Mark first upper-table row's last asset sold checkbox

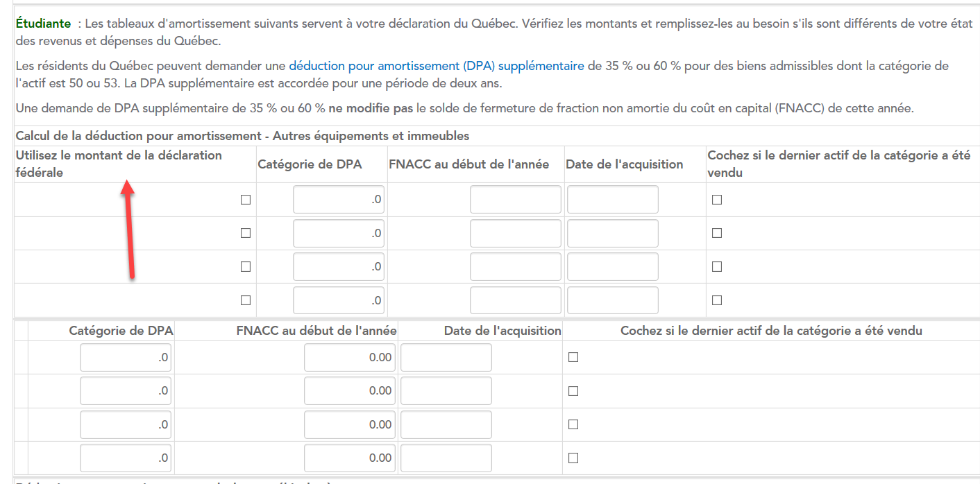pyautogui.click(x=717, y=200)
